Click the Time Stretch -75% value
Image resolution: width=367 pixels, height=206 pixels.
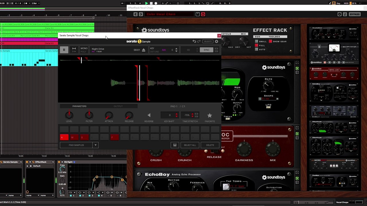coord(187,115)
